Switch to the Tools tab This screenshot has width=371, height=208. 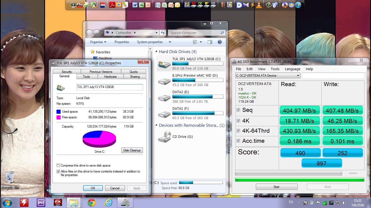click(x=86, y=77)
